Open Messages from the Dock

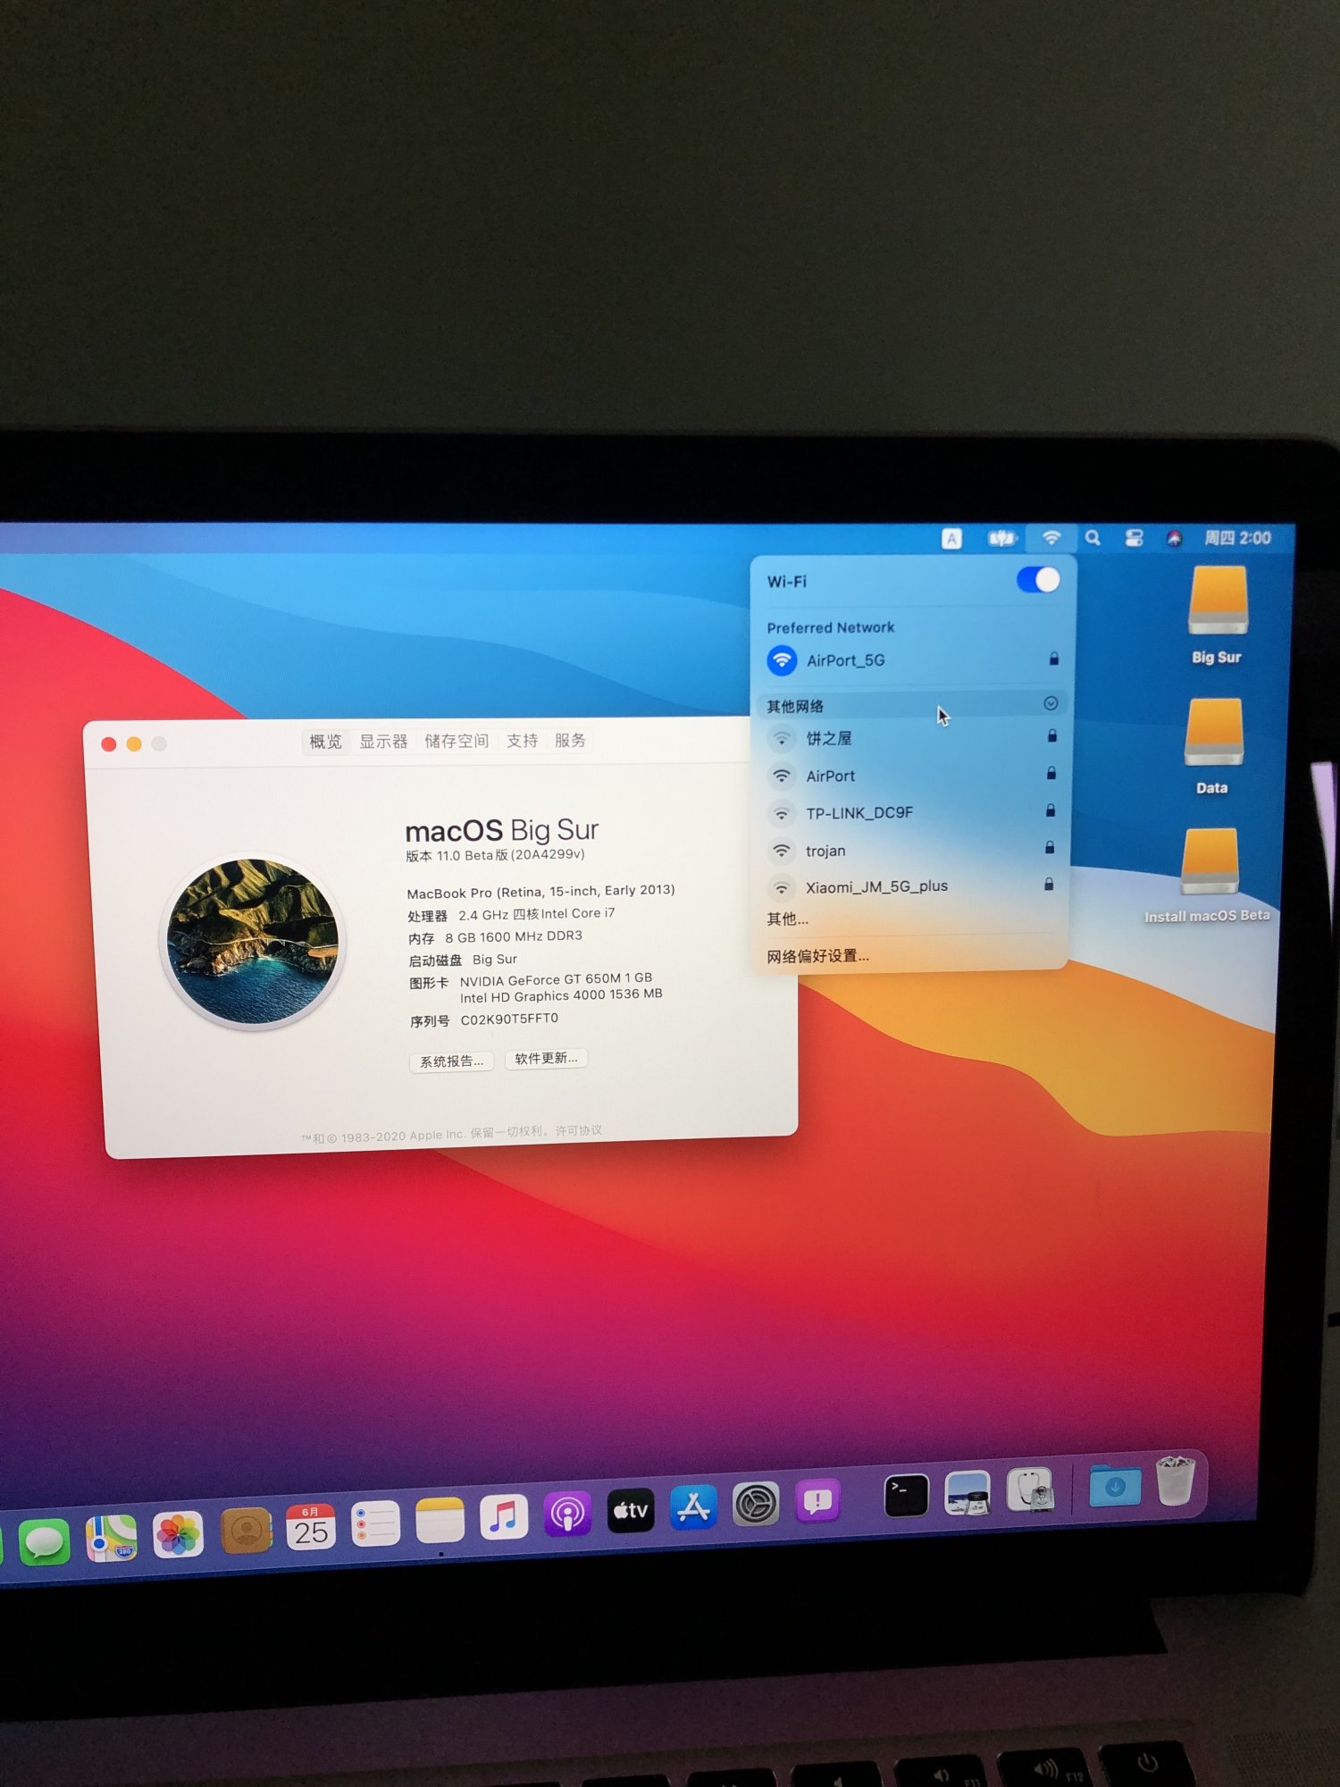45,1540
